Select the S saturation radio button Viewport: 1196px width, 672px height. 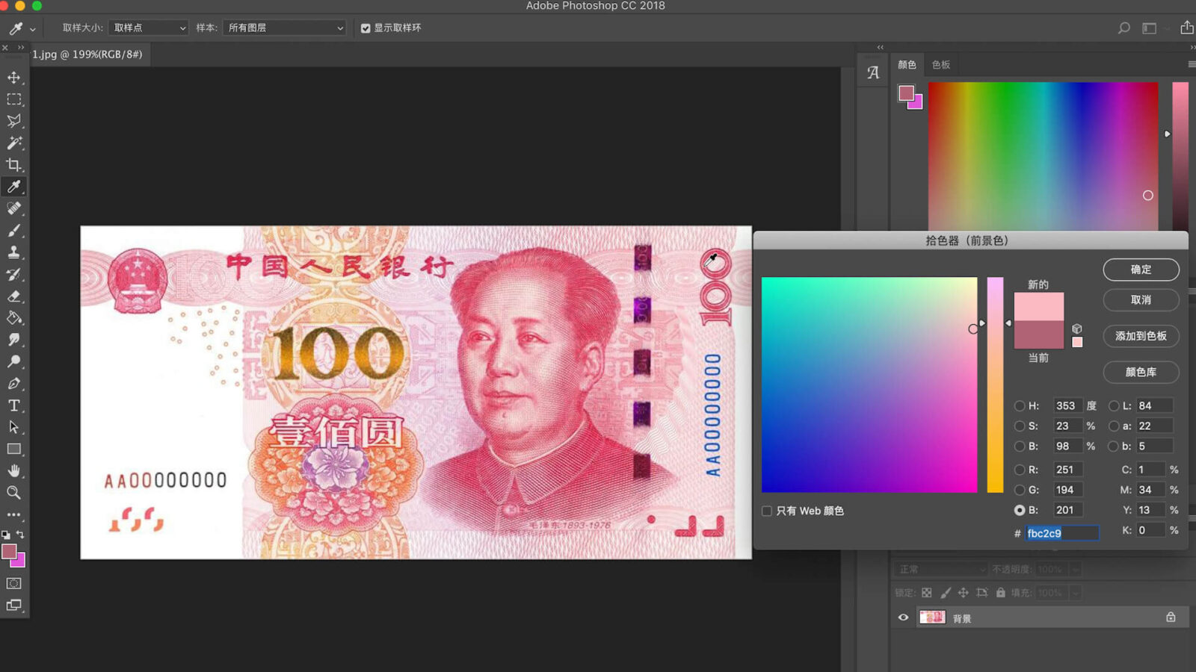point(1020,426)
